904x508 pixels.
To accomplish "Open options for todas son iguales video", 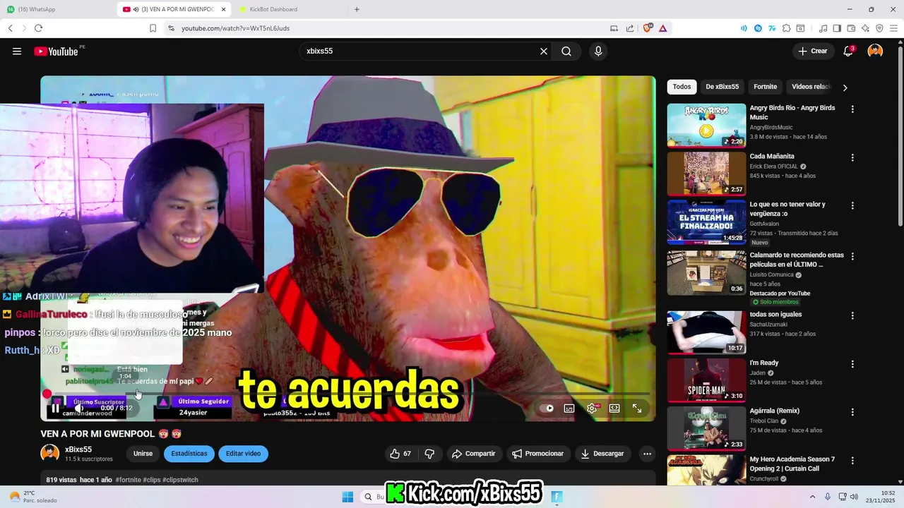I will (x=852, y=316).
